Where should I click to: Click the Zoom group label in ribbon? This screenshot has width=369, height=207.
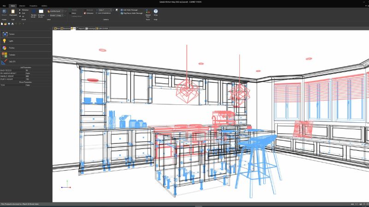coord(24,20)
